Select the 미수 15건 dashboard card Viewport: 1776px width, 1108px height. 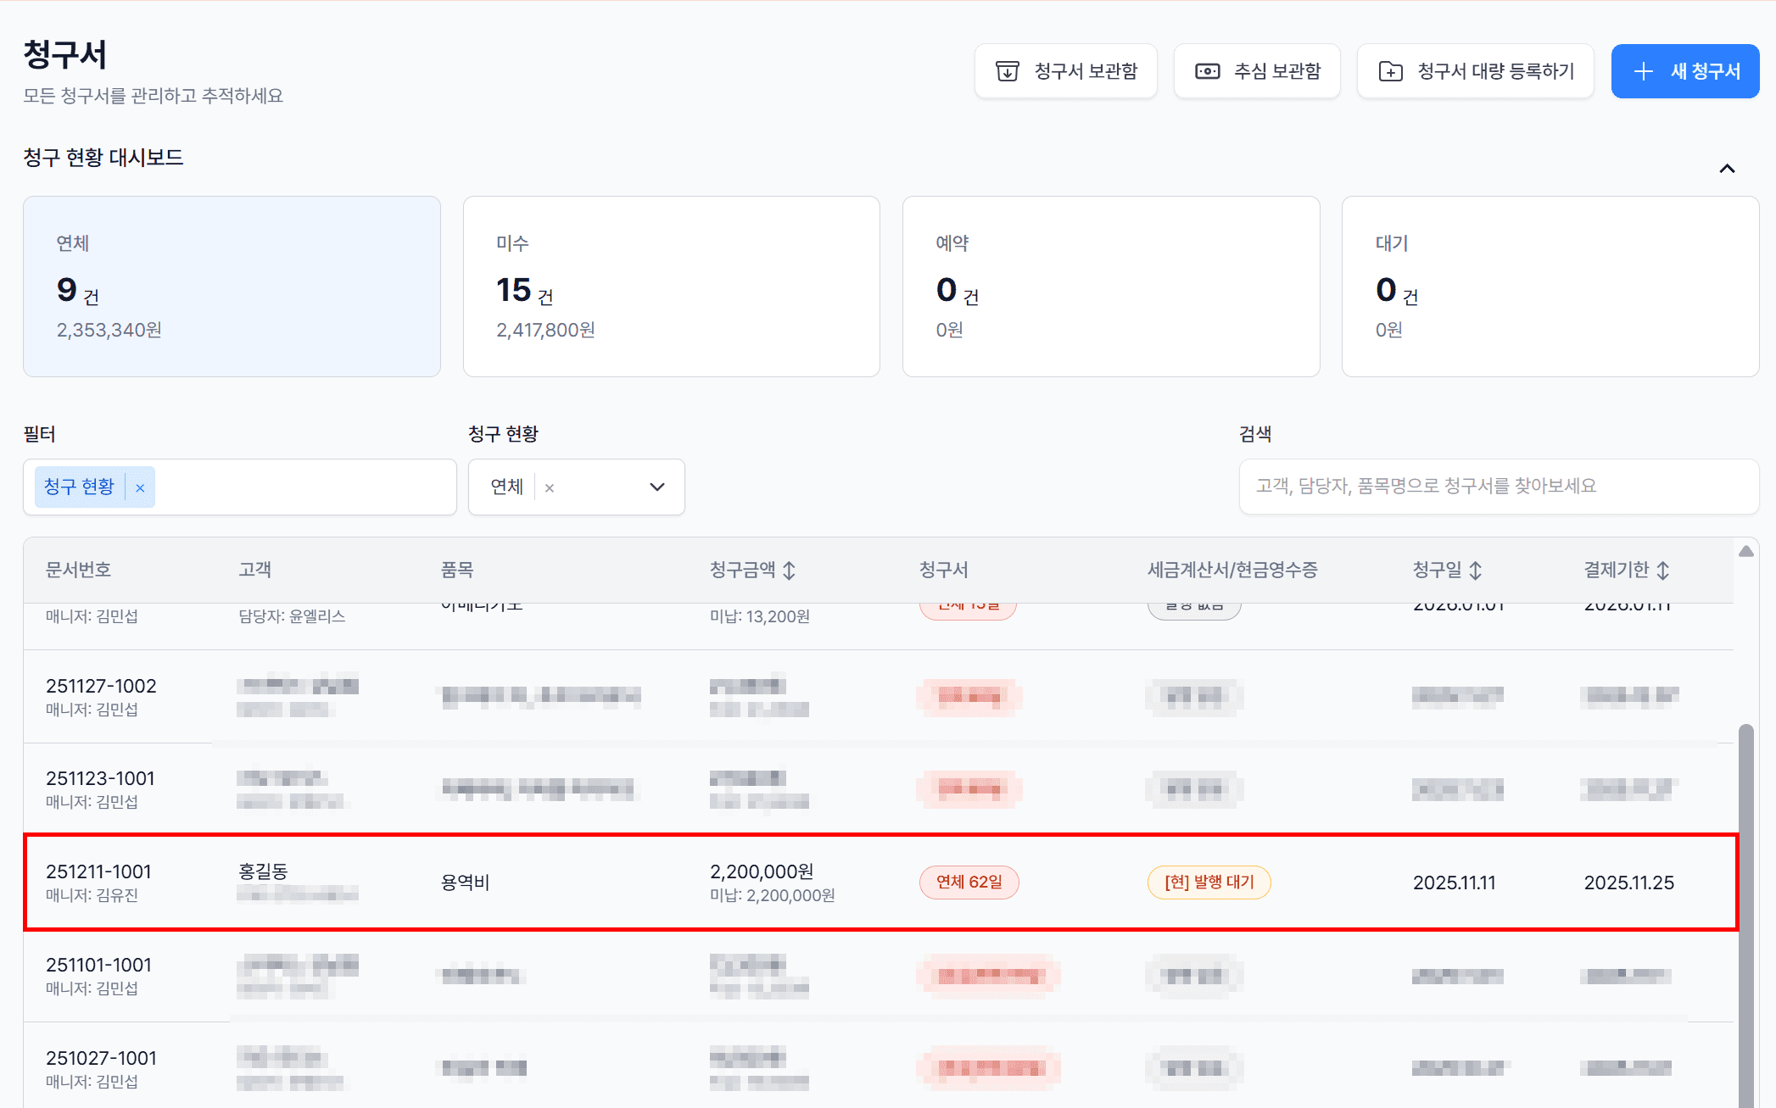[671, 287]
